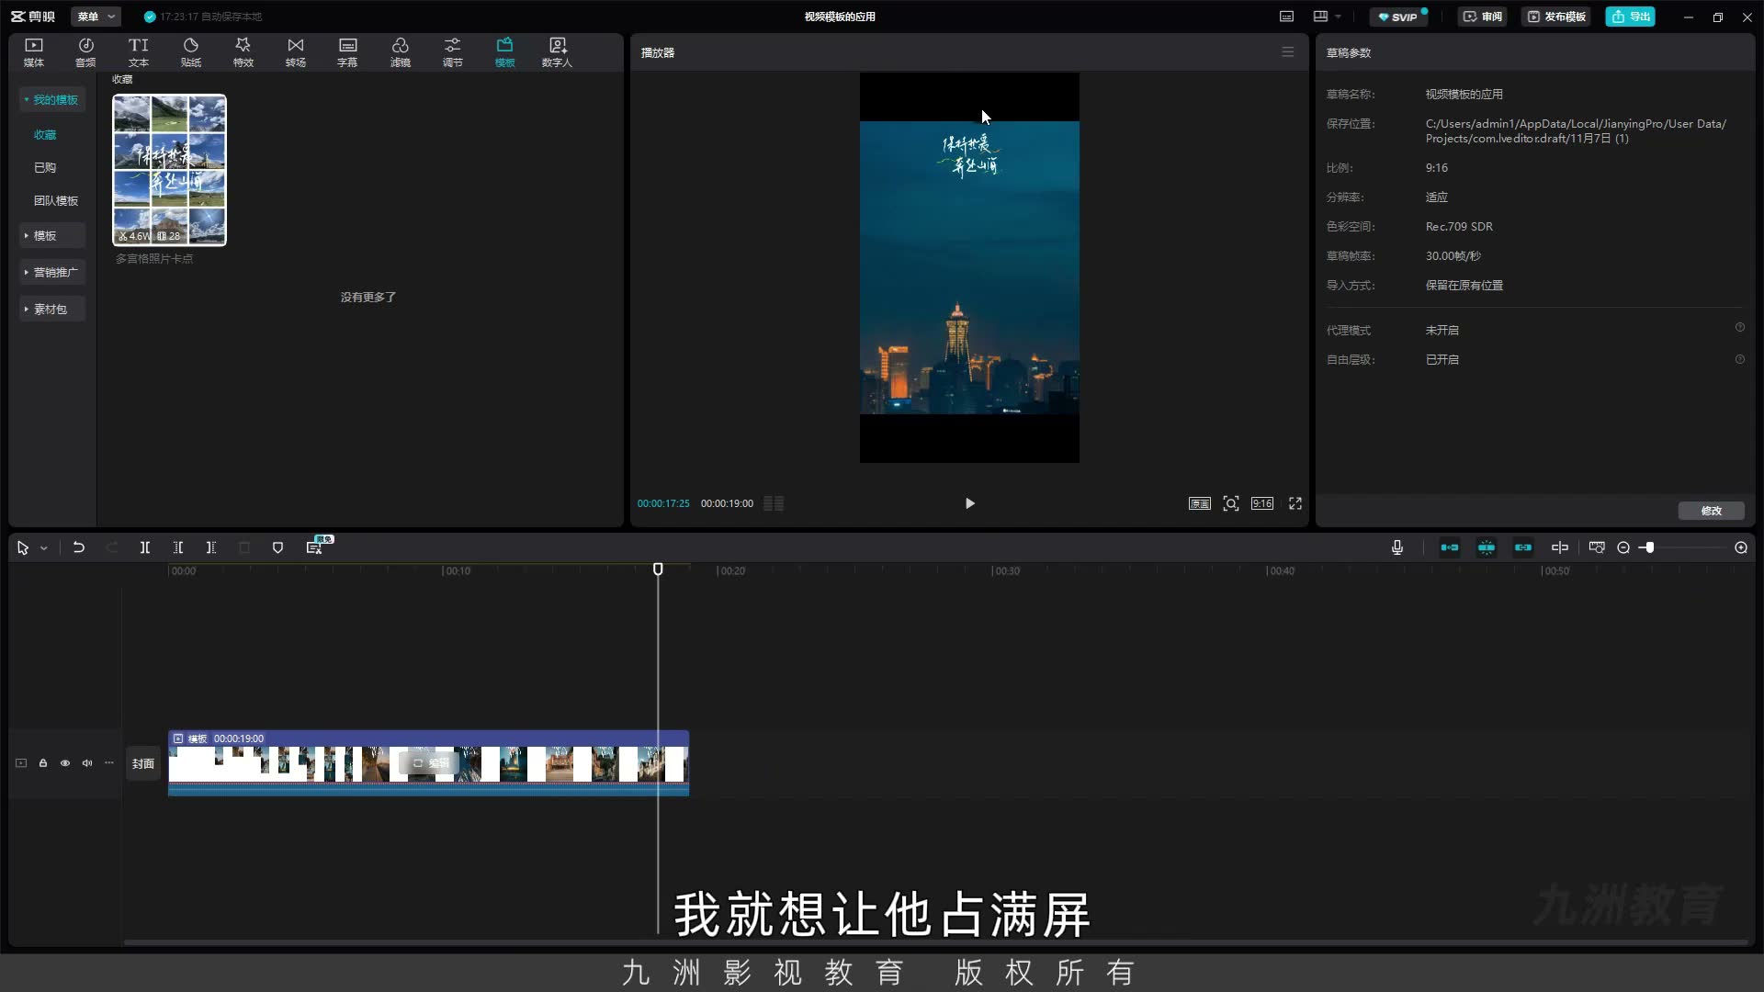
Task: Delete the left side of the split
Action: pos(178,547)
